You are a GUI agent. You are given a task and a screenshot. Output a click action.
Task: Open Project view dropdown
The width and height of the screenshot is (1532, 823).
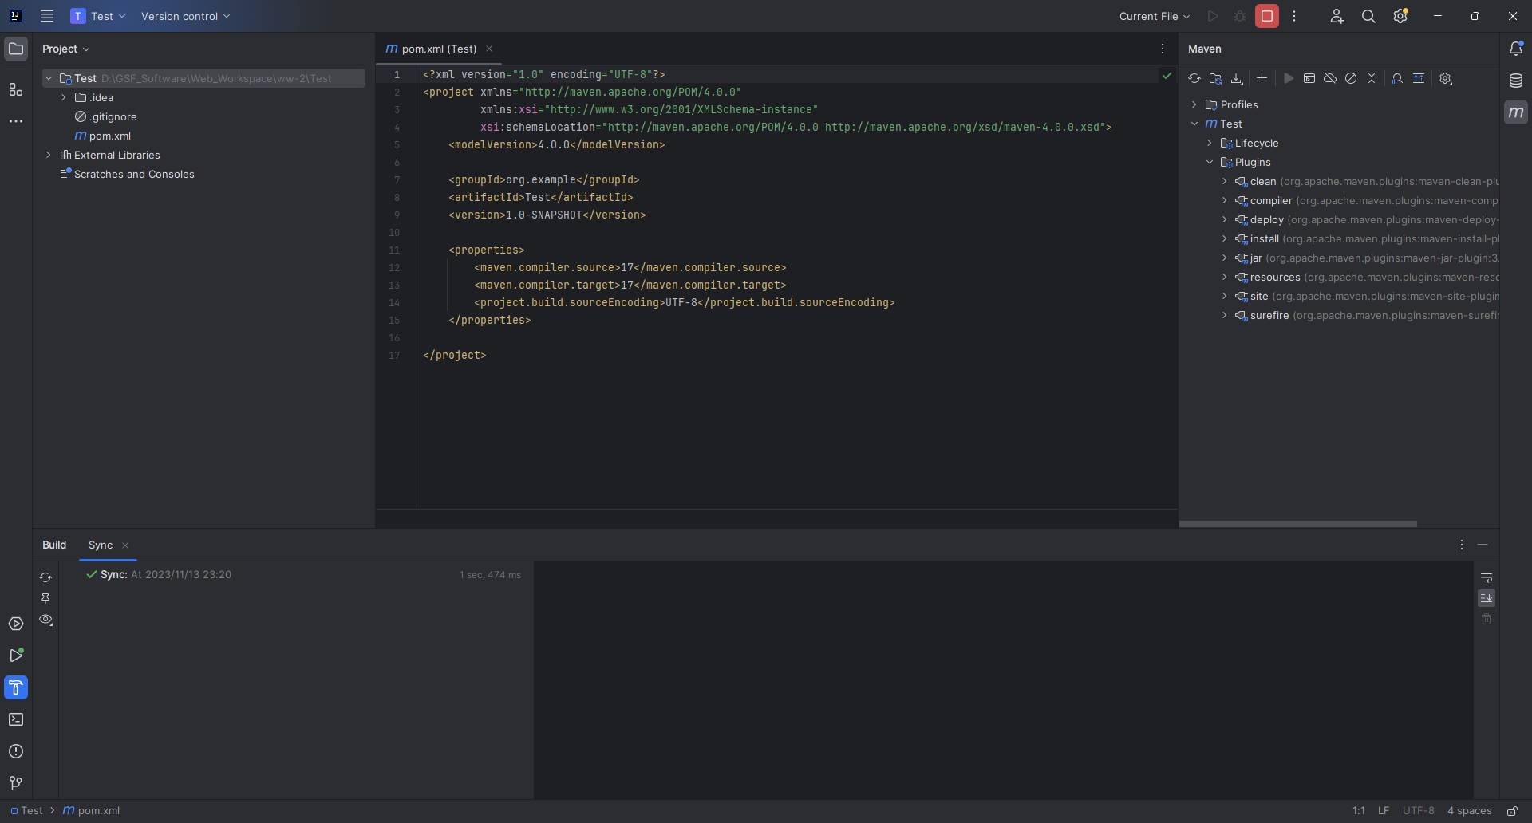pyautogui.click(x=65, y=49)
